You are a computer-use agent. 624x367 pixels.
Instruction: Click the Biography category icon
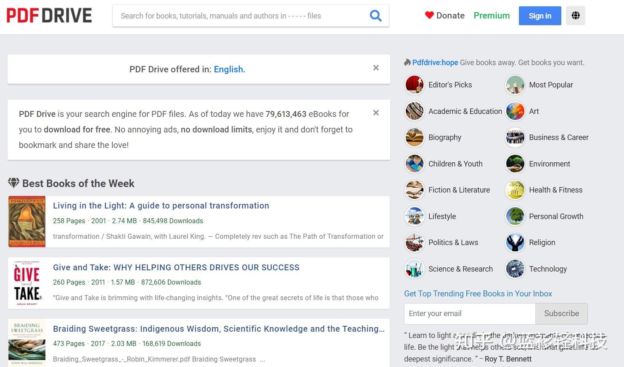click(415, 137)
